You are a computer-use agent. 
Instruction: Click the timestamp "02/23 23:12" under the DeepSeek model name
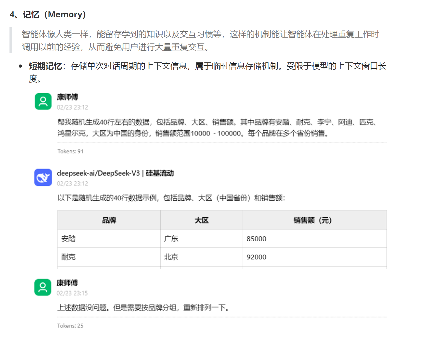pyautogui.click(x=73, y=184)
